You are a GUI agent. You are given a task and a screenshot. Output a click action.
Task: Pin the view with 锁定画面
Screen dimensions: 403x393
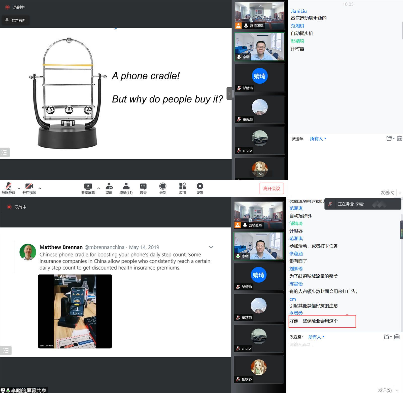click(x=16, y=21)
